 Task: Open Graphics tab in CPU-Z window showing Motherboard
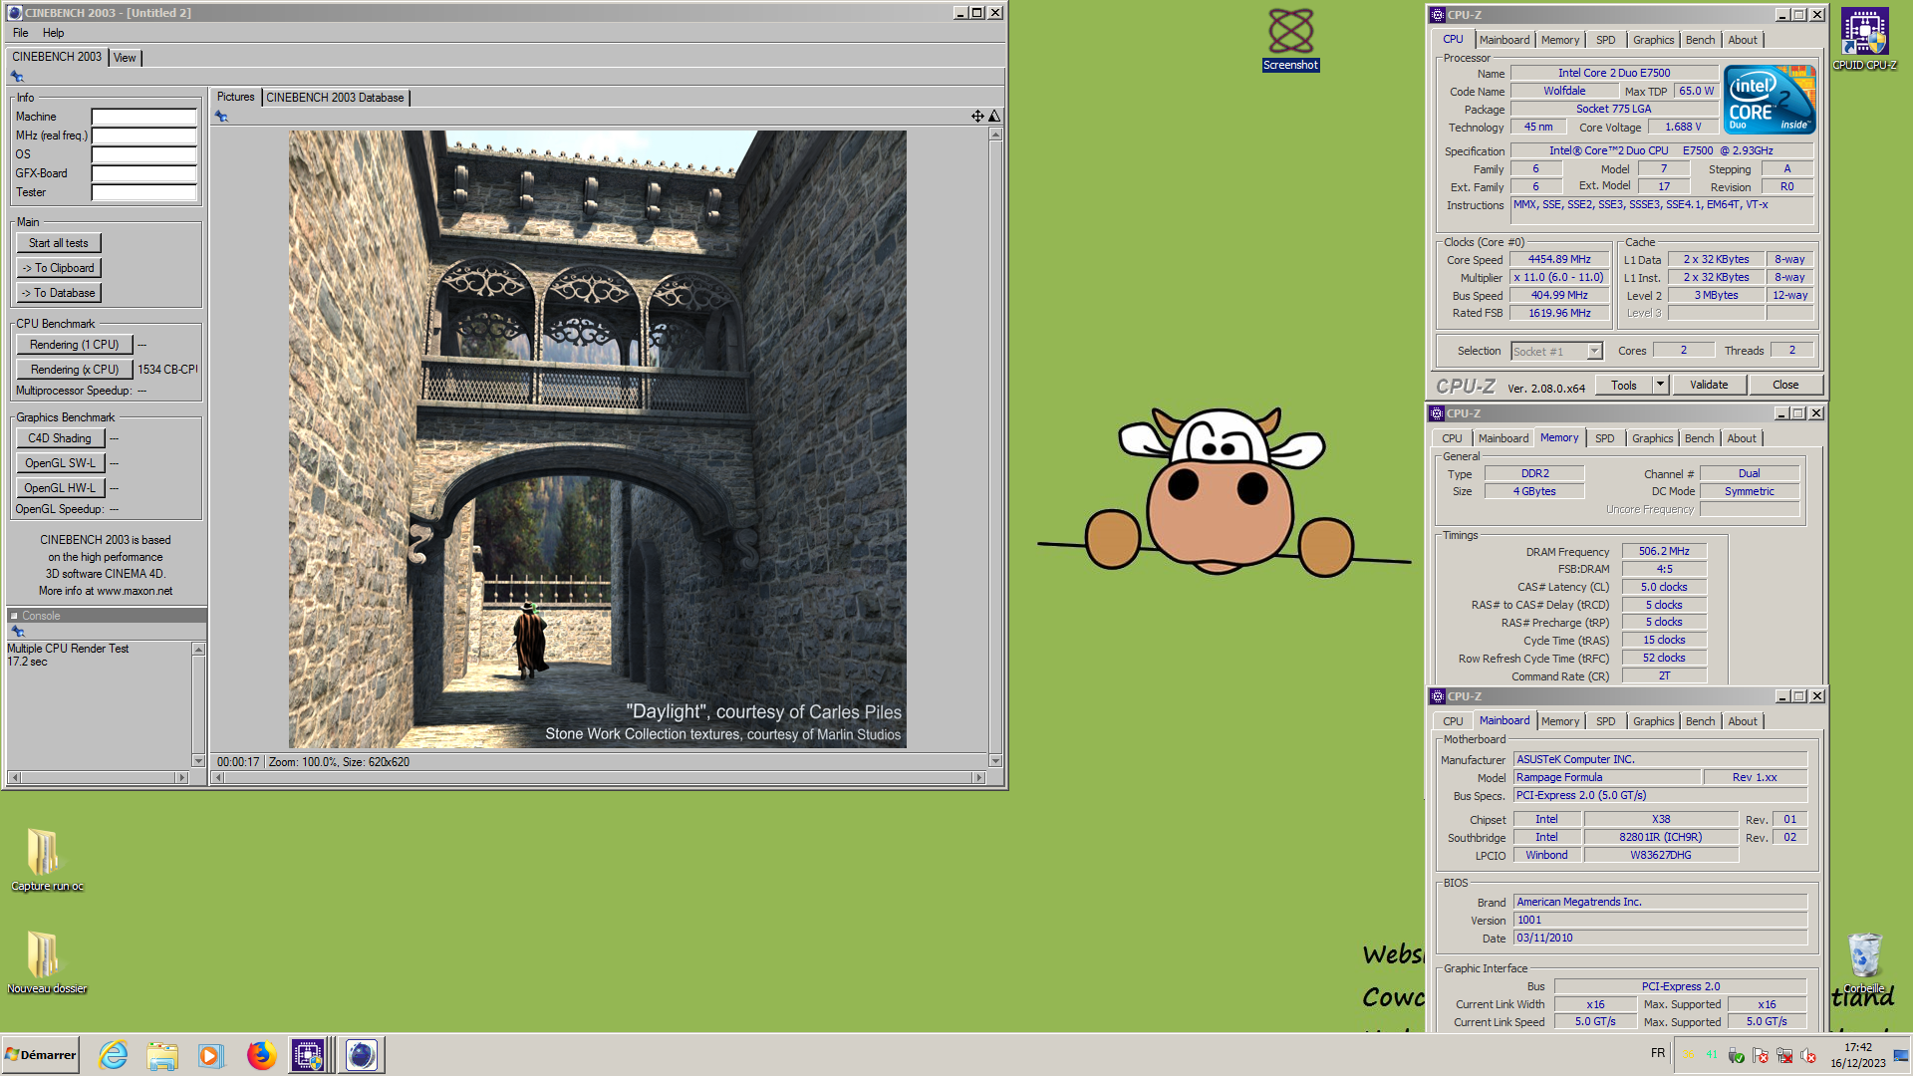coord(1653,721)
